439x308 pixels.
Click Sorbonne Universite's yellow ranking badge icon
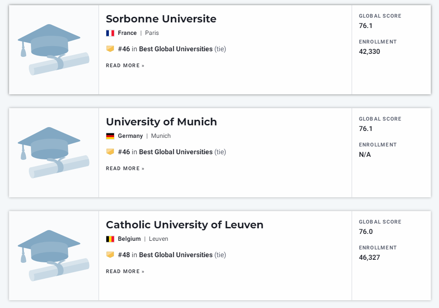coord(110,49)
